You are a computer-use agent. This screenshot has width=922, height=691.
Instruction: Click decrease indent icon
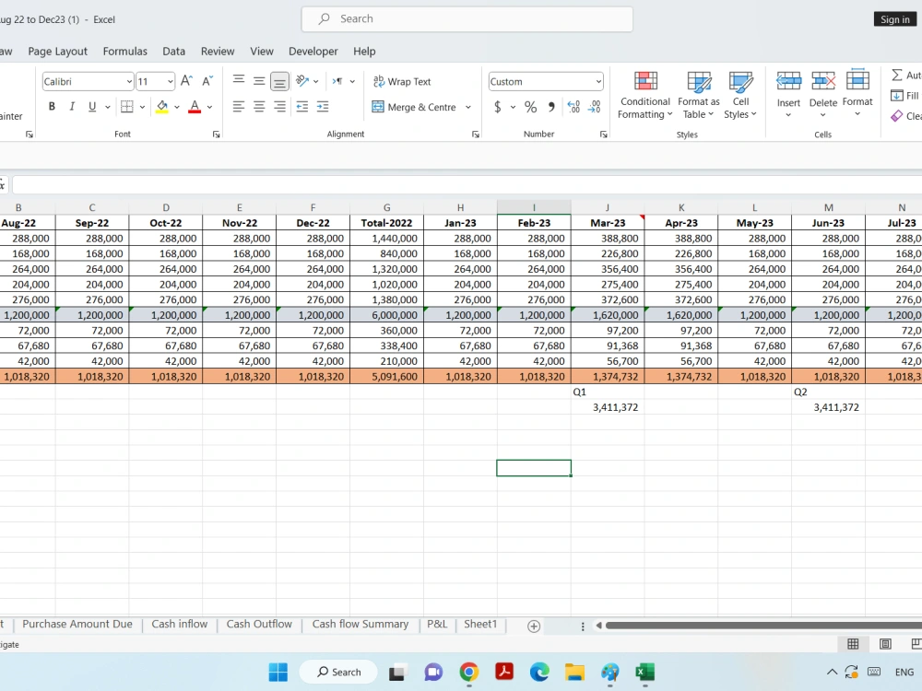coord(302,106)
